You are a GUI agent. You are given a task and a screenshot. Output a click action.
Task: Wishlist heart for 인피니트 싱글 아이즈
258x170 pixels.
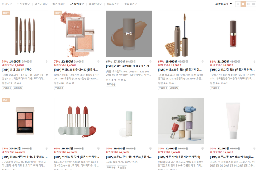coord(98,61)
